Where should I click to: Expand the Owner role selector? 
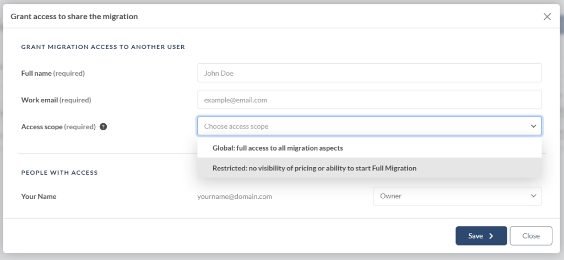tap(457, 196)
